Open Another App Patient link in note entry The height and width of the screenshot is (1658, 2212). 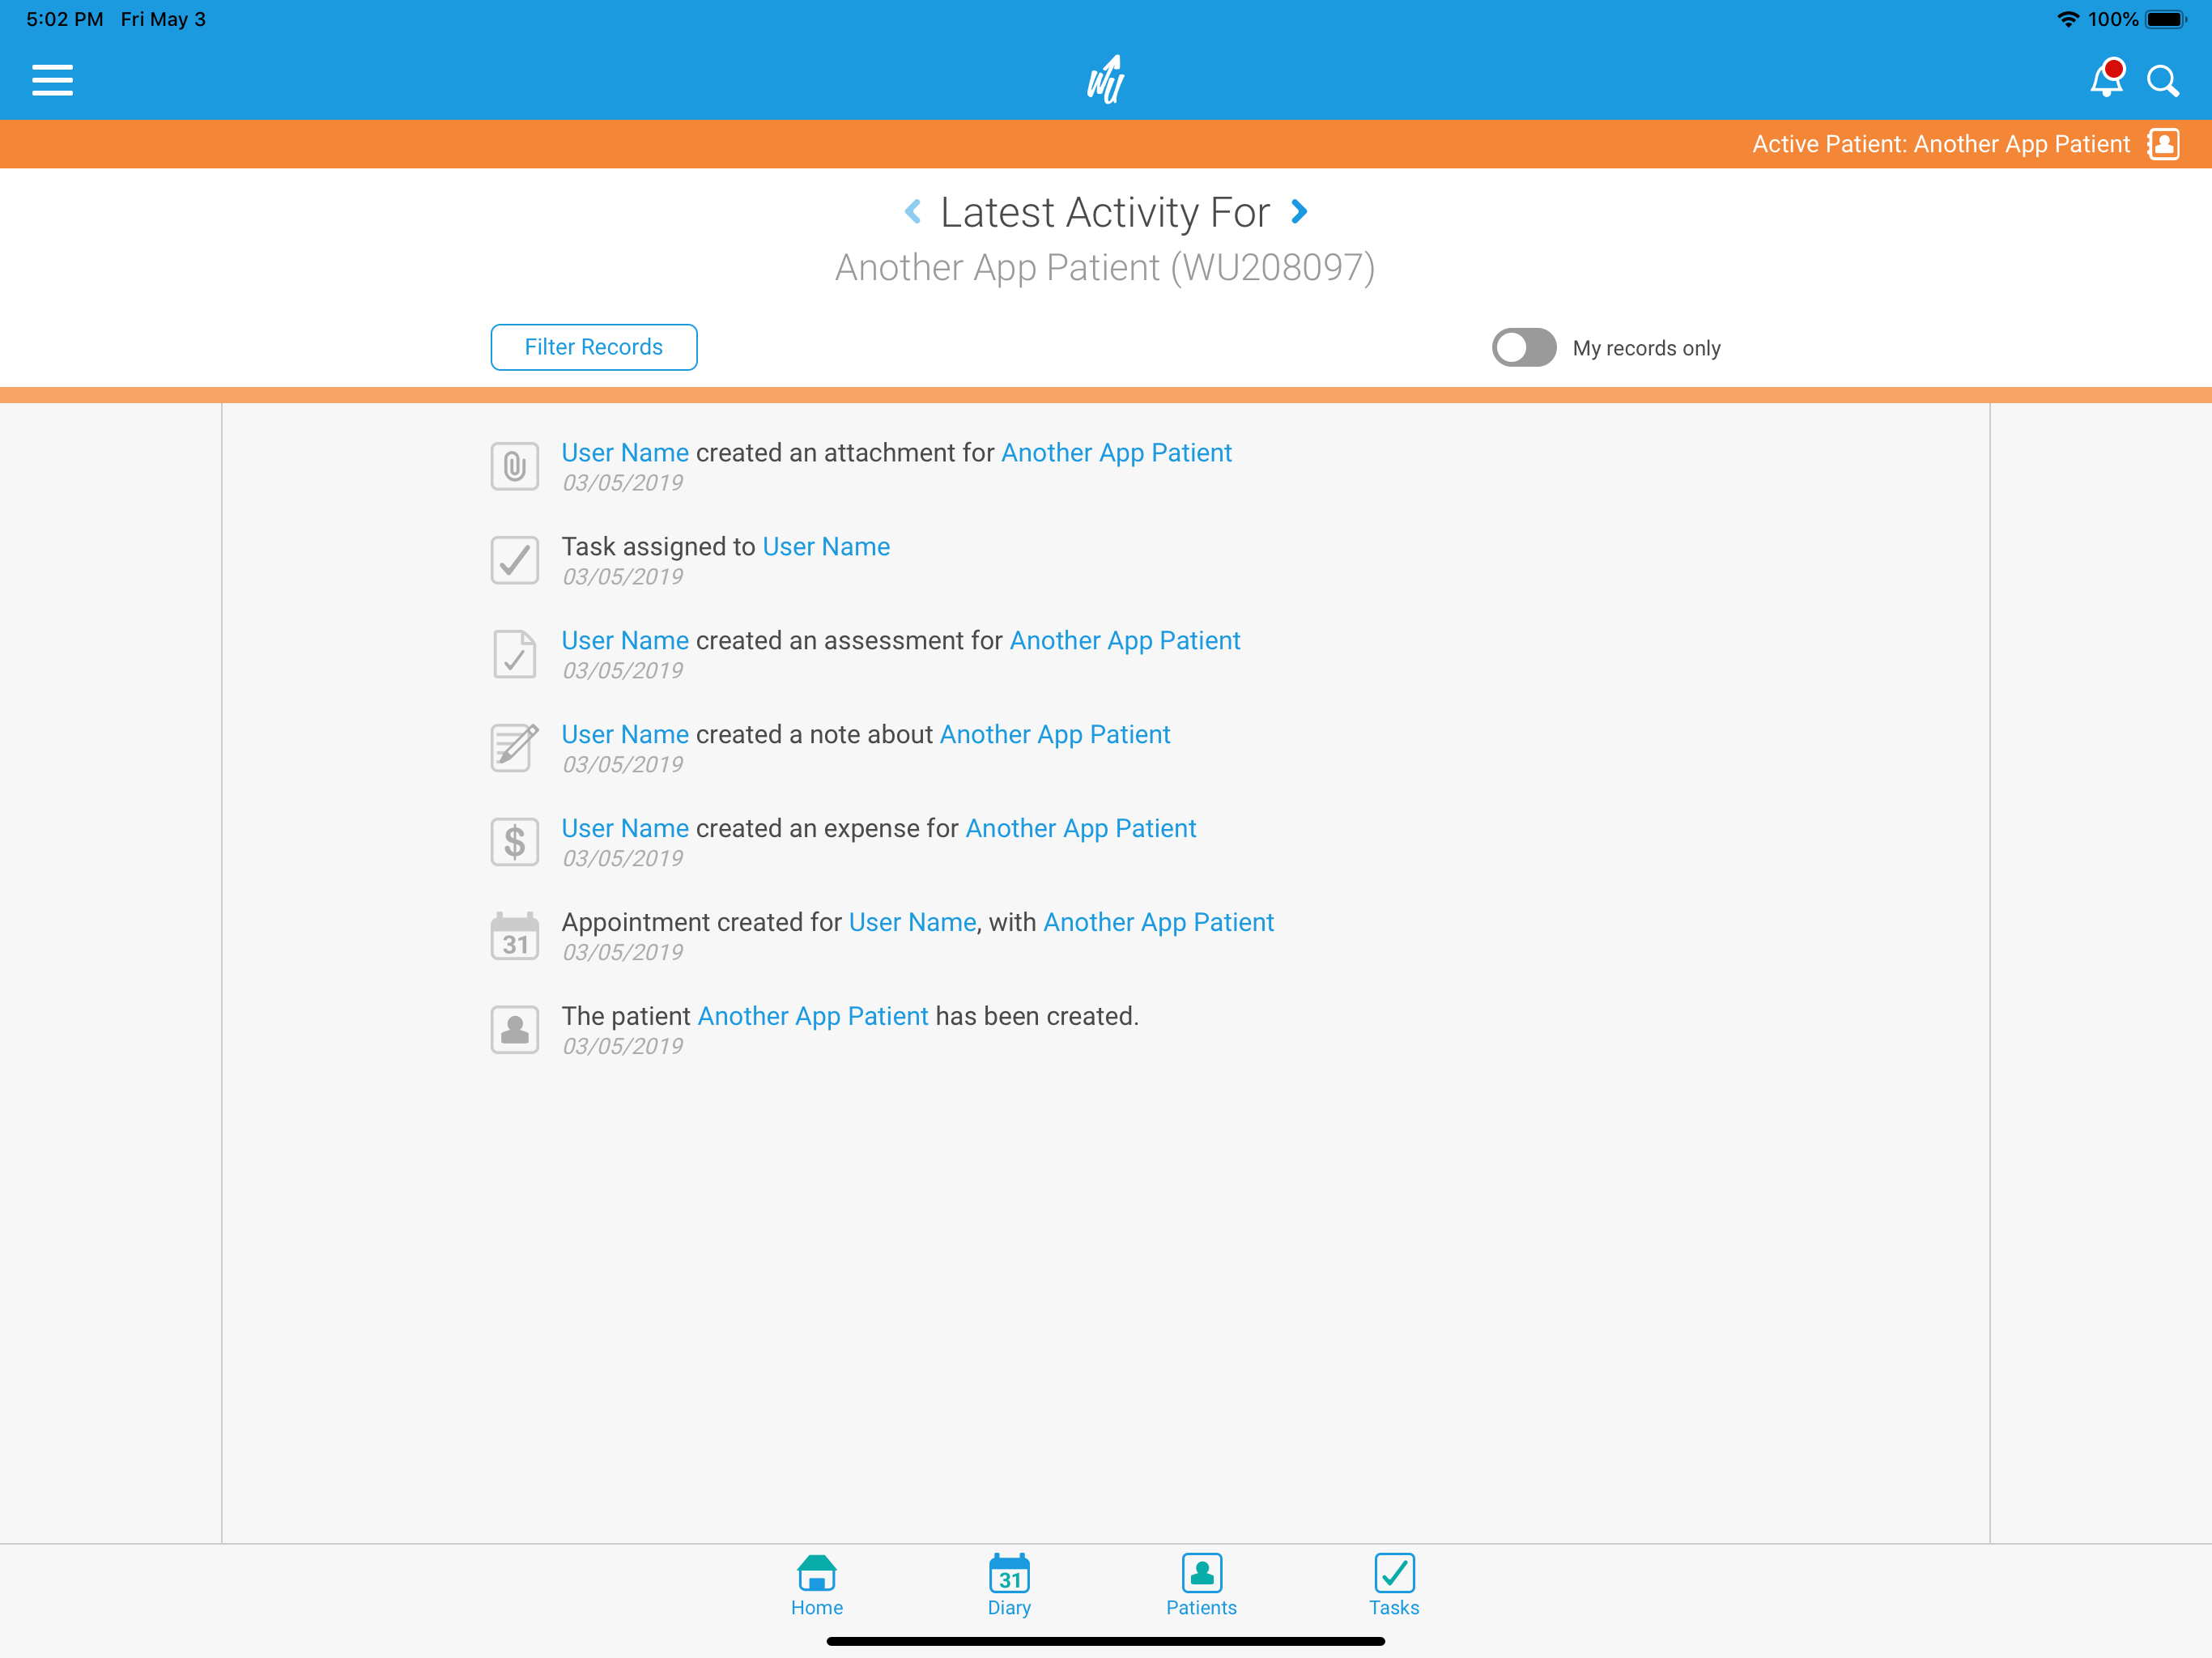tap(1055, 735)
